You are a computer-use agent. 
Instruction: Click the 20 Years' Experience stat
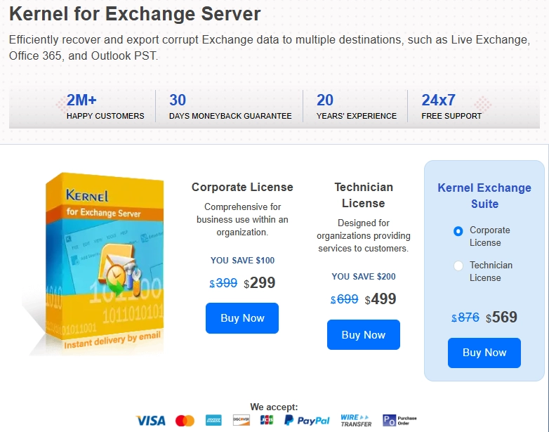[357, 106]
